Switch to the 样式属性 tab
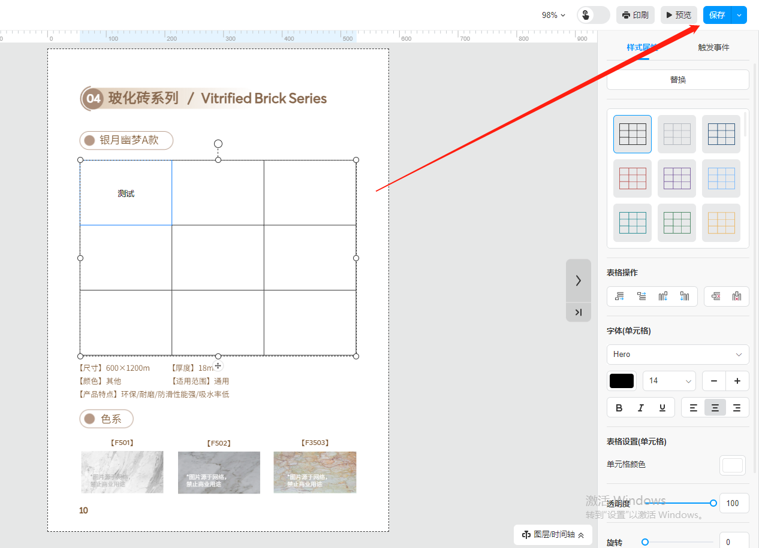Screen dimensions: 759x548 click(642, 47)
